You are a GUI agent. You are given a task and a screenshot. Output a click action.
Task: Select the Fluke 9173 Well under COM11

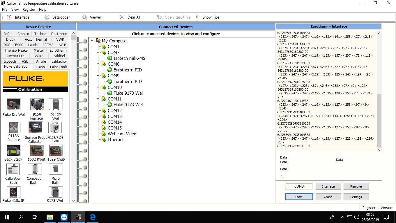(128, 105)
